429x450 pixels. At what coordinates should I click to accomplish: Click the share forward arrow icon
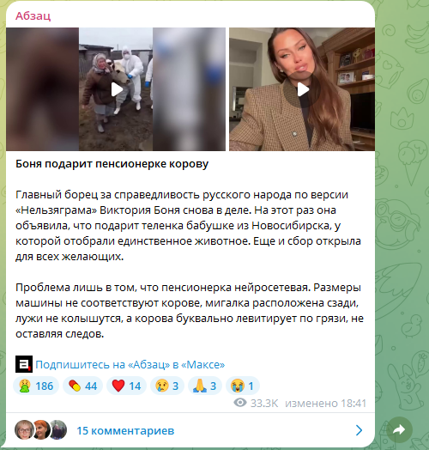399,430
